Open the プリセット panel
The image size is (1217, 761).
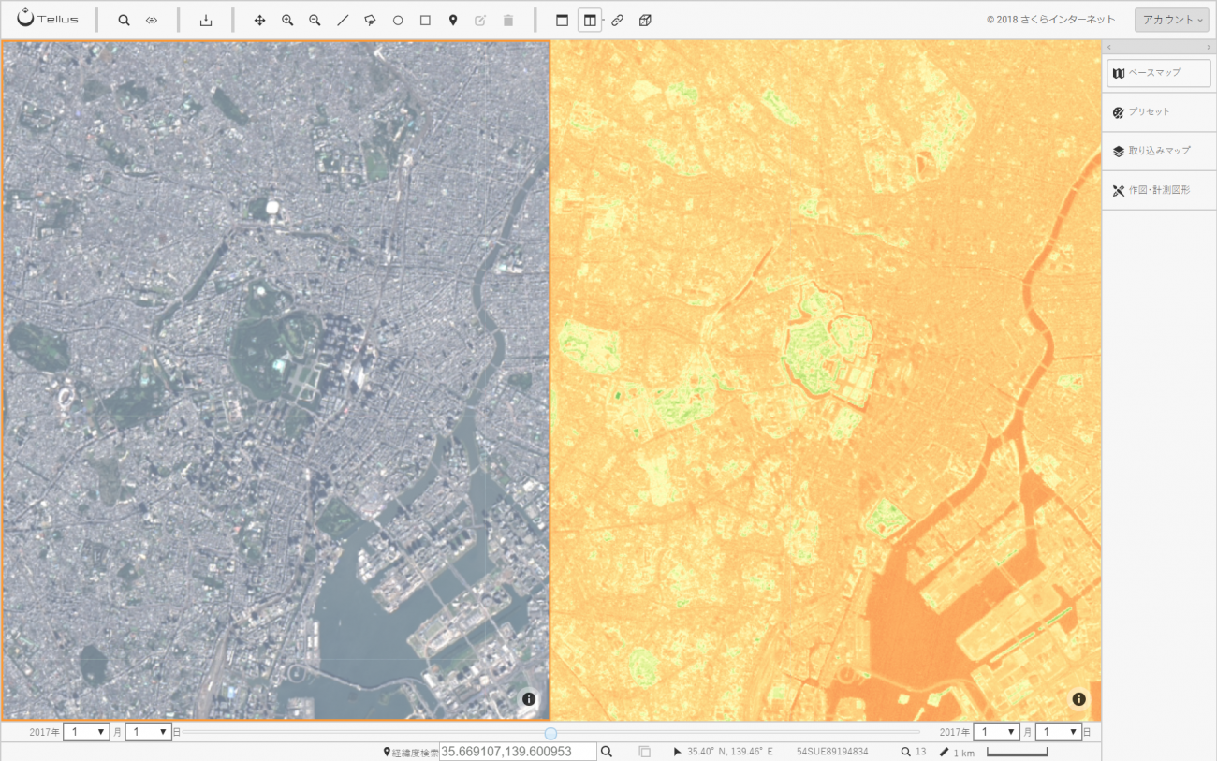[x=1159, y=112]
